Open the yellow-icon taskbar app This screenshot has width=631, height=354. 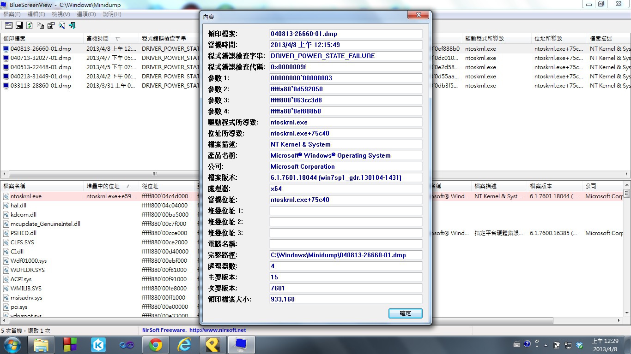pyautogui.click(x=212, y=345)
